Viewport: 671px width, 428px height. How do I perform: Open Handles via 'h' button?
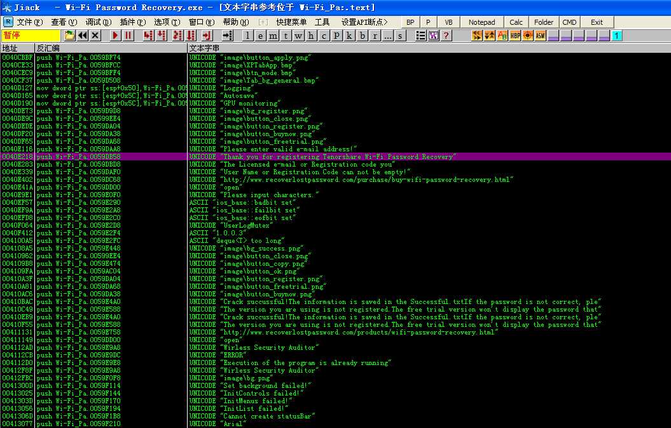(x=311, y=36)
